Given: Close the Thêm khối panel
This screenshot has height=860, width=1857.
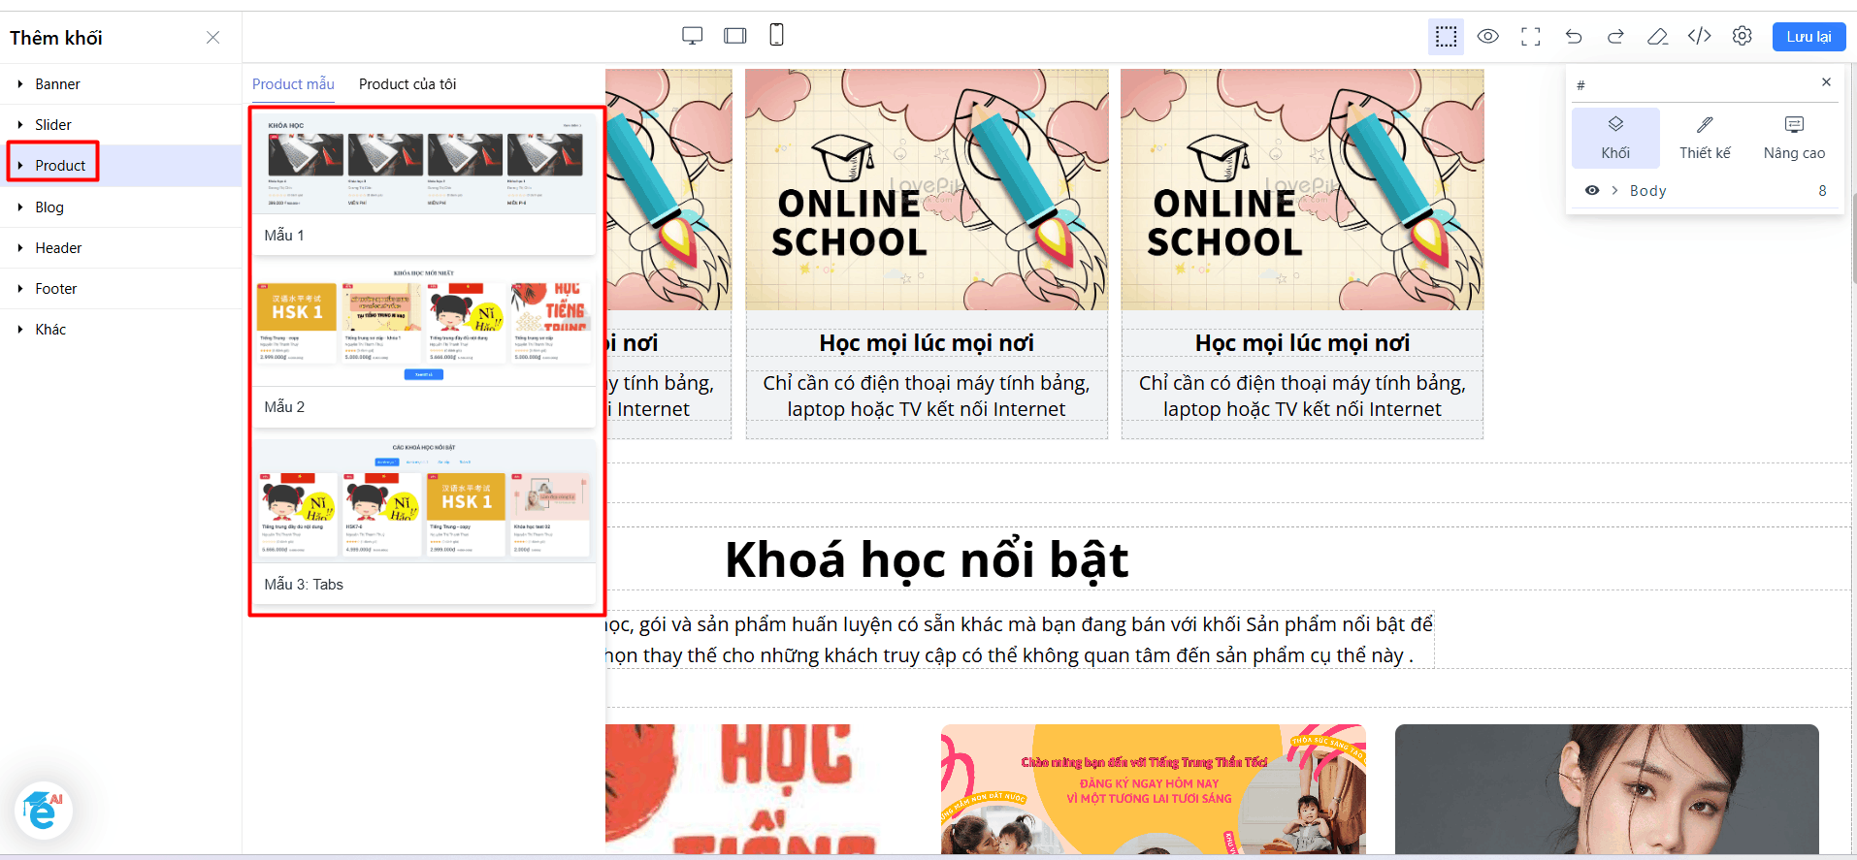Looking at the screenshot, I should tap(213, 38).
